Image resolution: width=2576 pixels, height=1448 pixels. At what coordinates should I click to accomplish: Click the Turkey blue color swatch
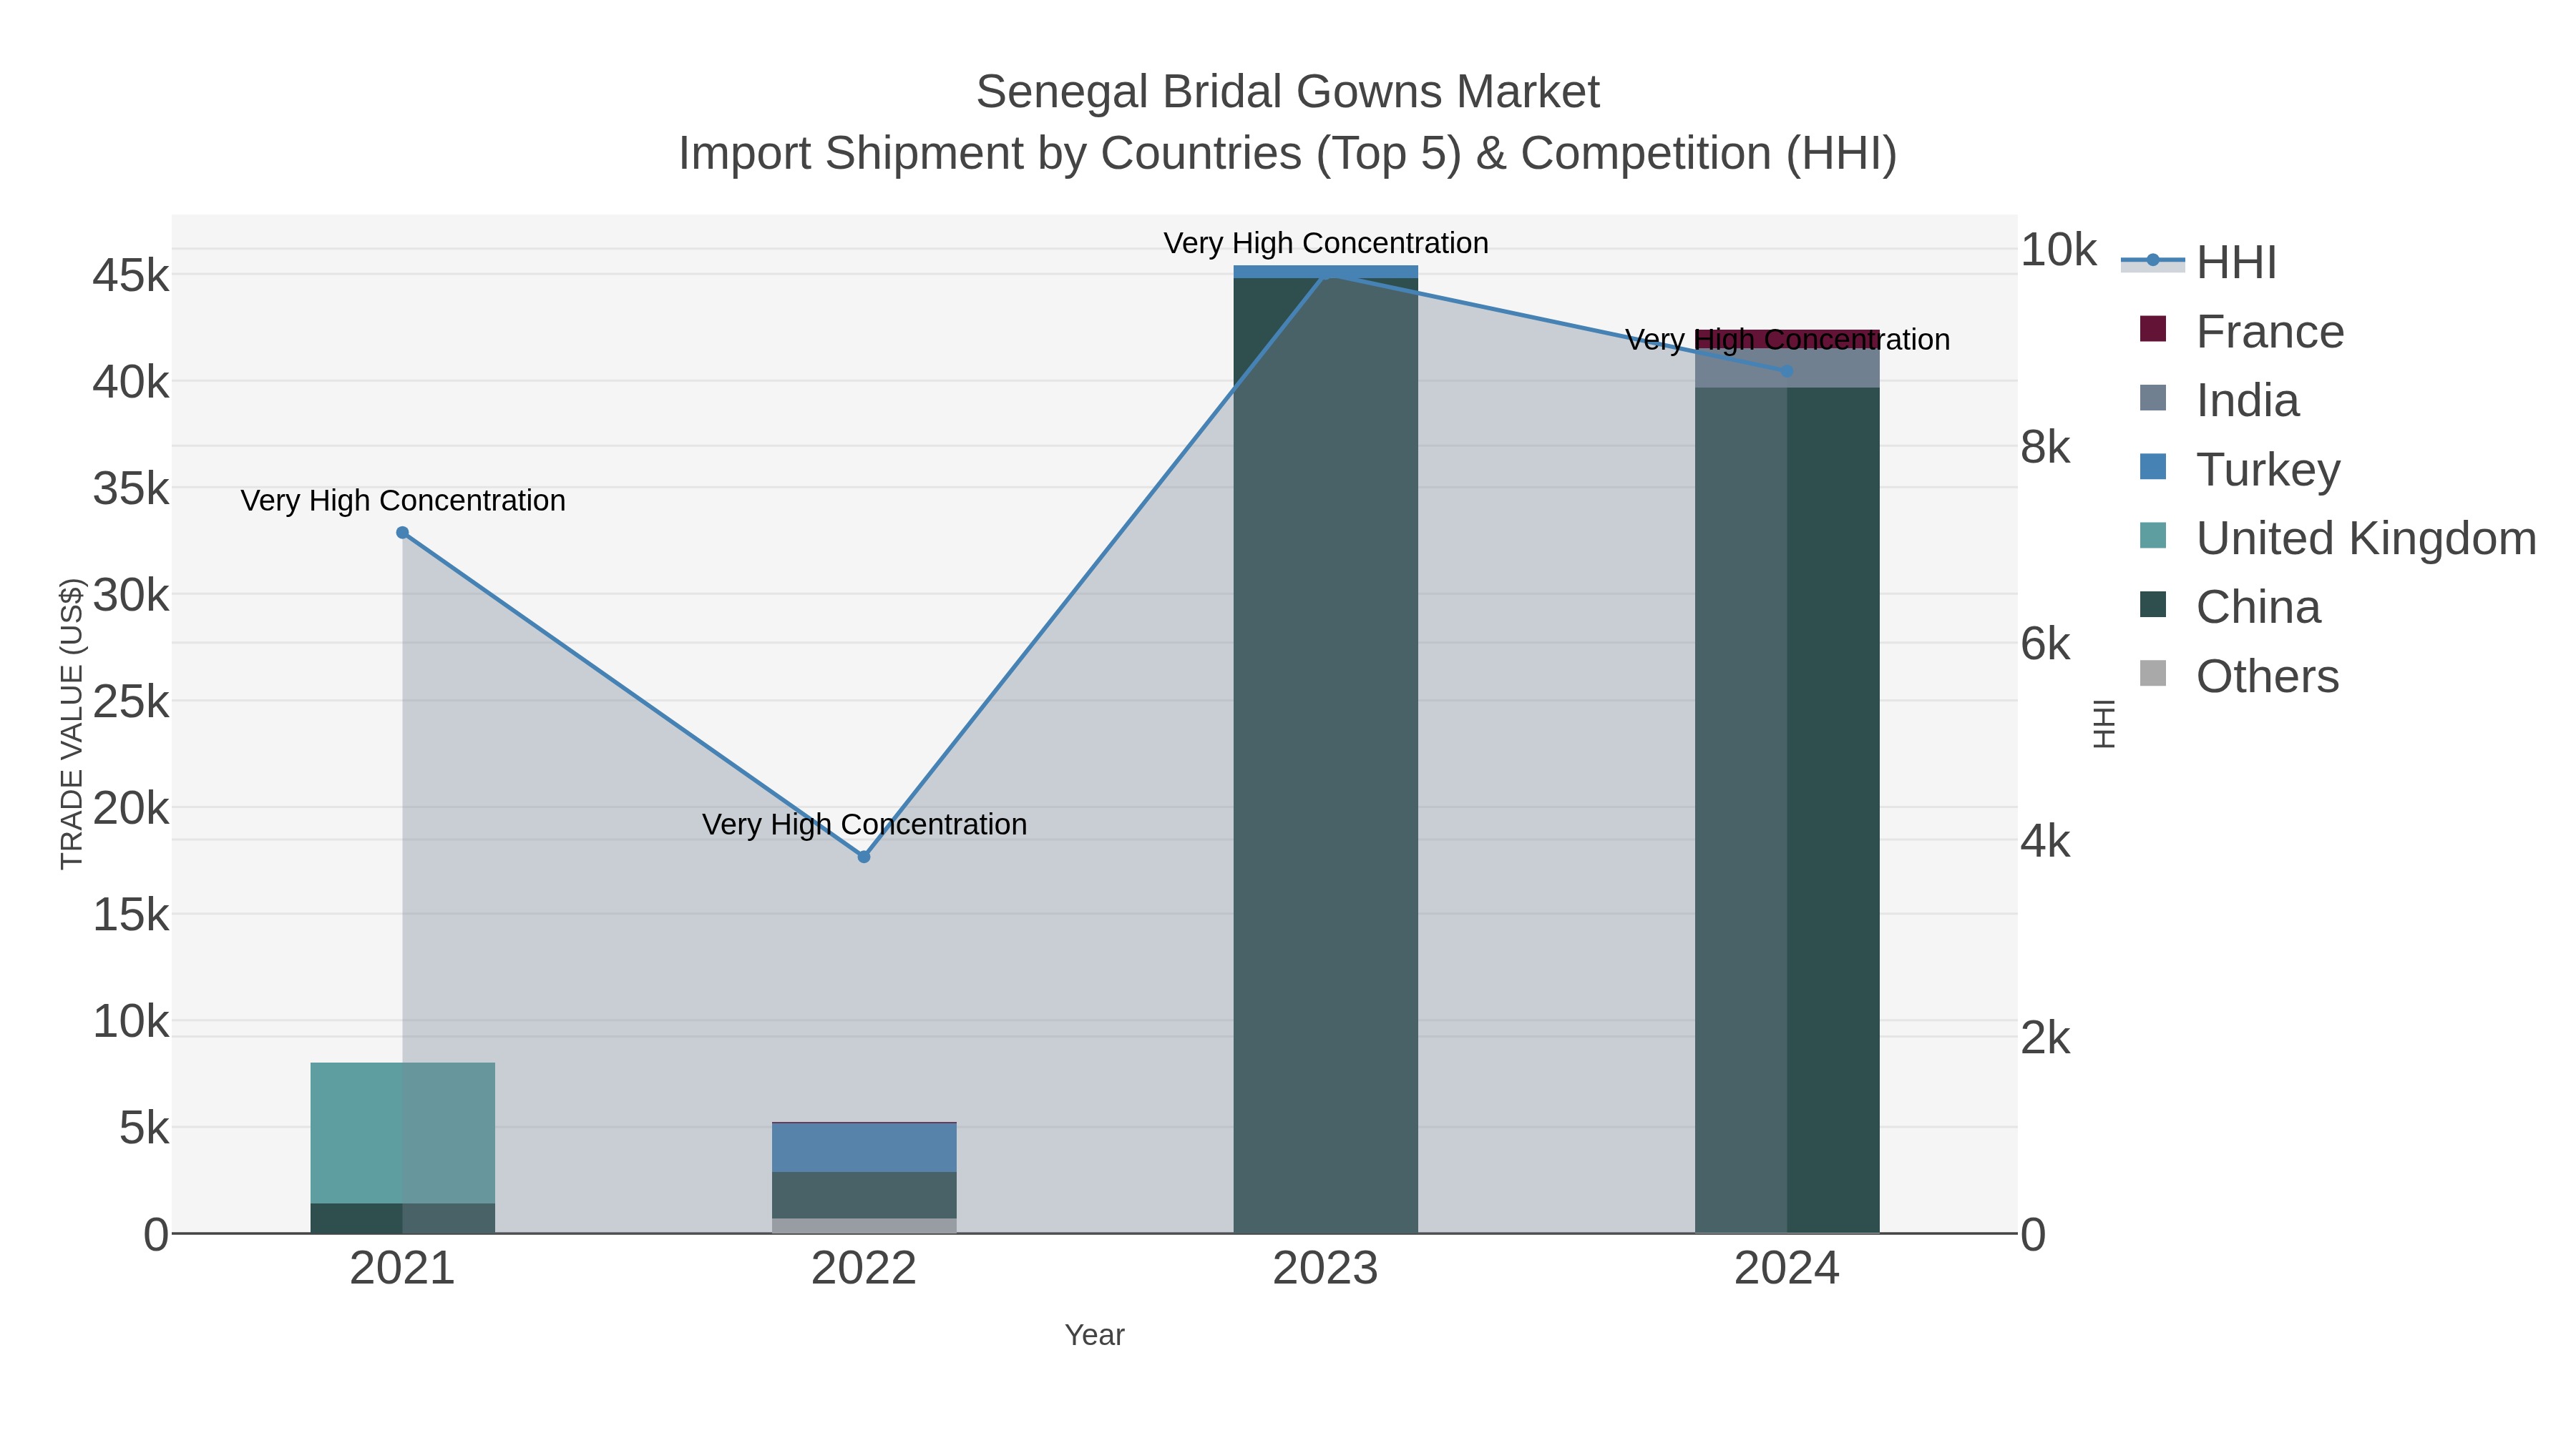coord(2153,467)
